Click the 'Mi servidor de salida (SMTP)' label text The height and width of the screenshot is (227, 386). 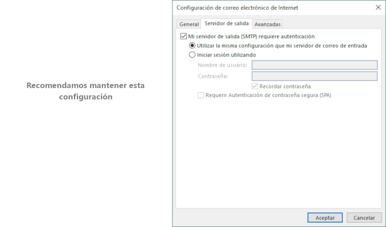(x=251, y=36)
